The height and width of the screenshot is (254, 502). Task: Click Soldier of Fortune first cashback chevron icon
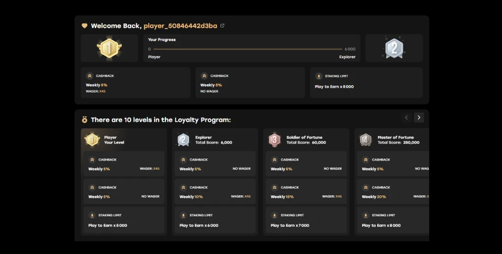coord(275,160)
